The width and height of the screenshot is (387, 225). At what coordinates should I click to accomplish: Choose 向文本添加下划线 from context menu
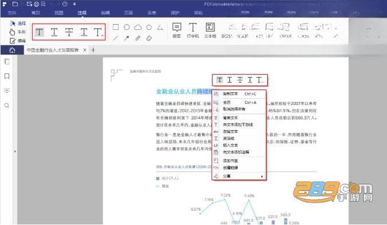pos(240,125)
